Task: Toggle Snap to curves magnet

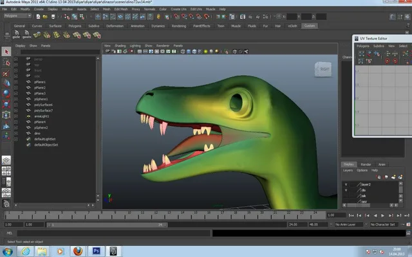Action: (x=184, y=17)
